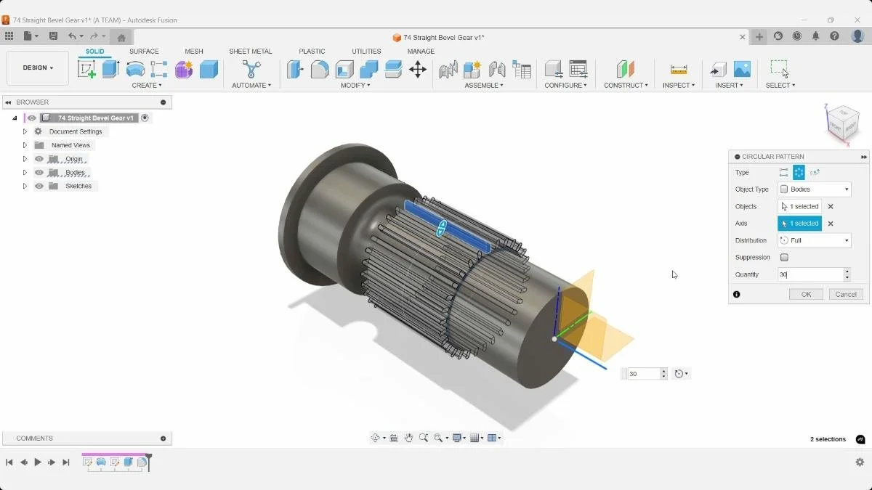Switch to the SURFACE tab

click(x=144, y=52)
